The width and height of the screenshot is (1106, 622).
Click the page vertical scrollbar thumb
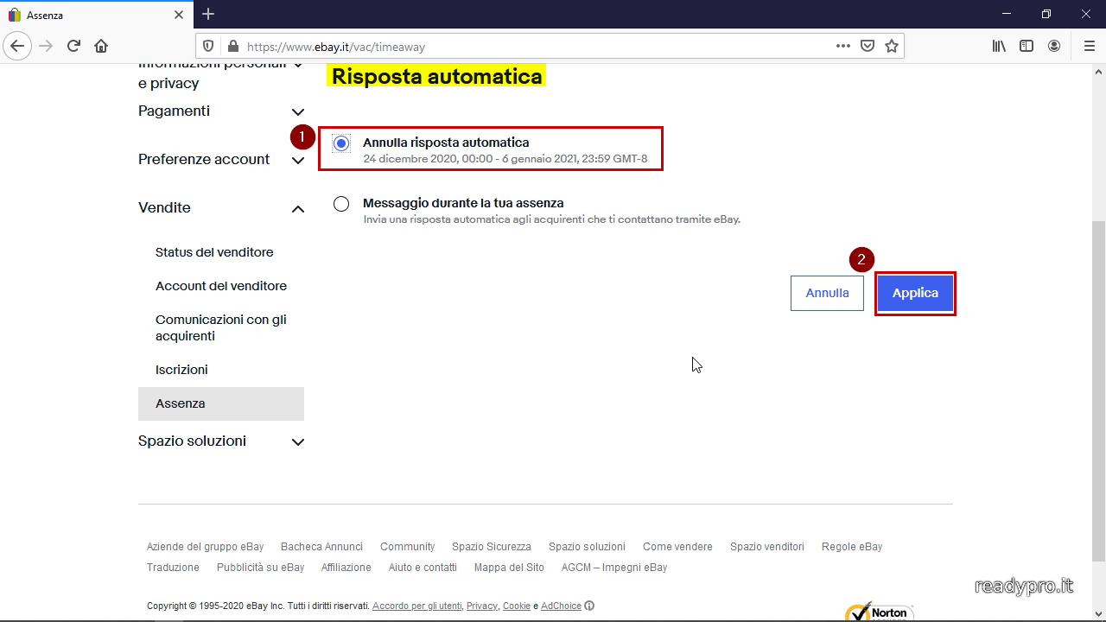1098,391
